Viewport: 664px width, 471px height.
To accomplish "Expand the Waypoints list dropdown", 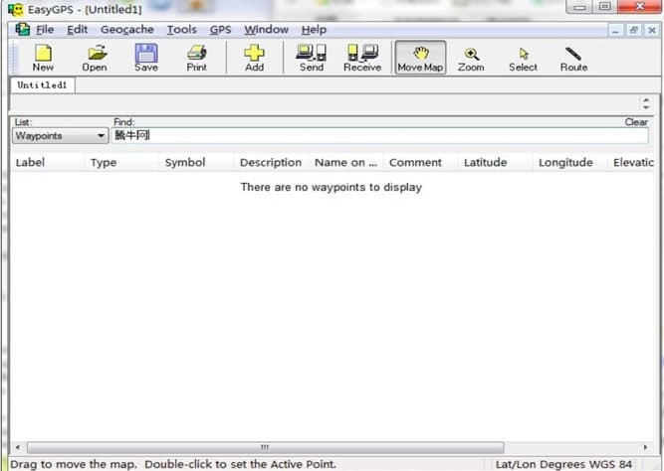I will 60,136.
